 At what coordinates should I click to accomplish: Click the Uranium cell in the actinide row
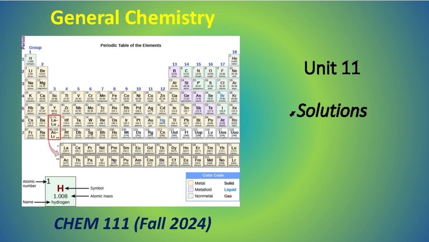click(x=102, y=161)
